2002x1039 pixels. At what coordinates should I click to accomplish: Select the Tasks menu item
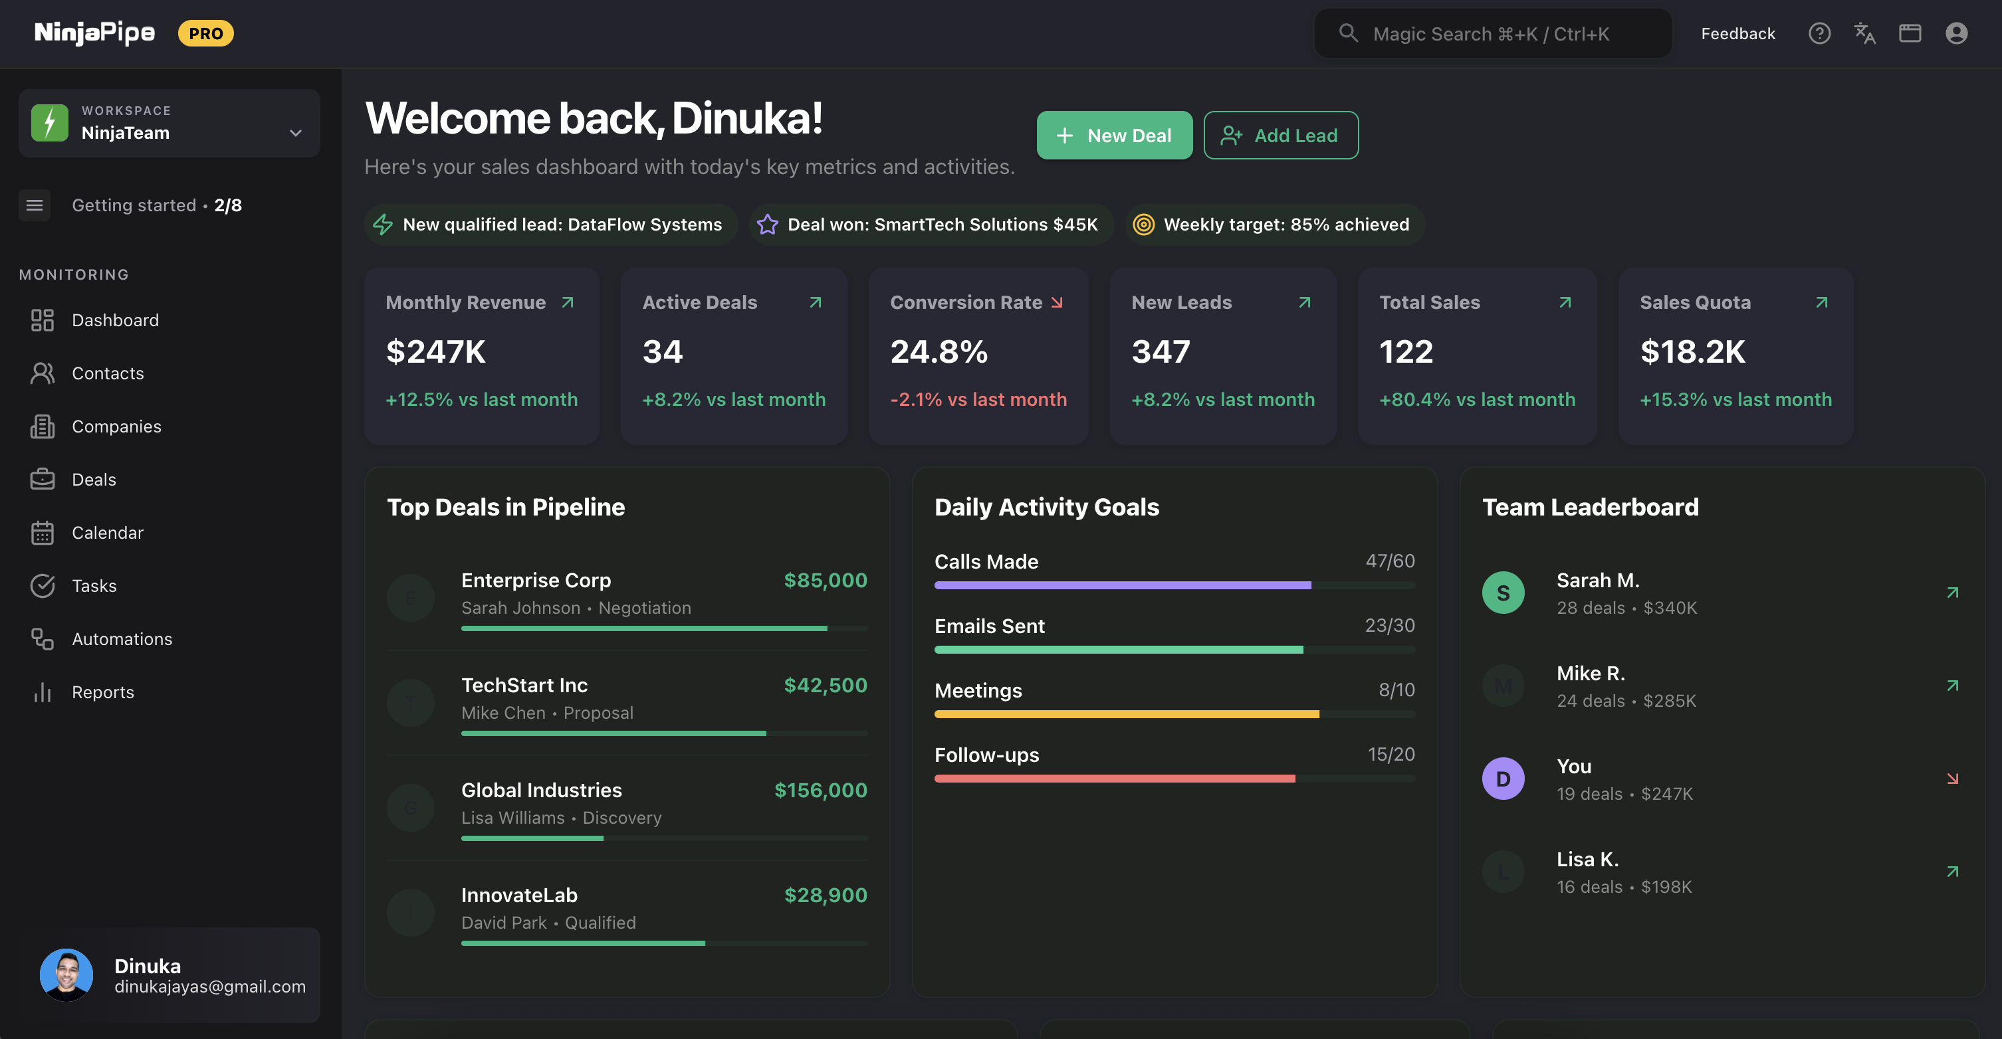point(94,585)
